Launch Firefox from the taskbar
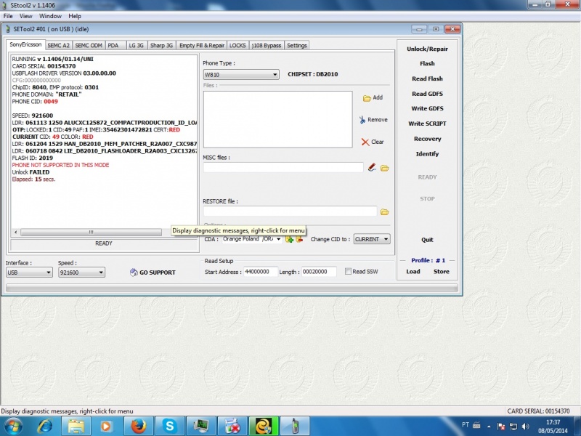581x436 pixels. click(138, 426)
